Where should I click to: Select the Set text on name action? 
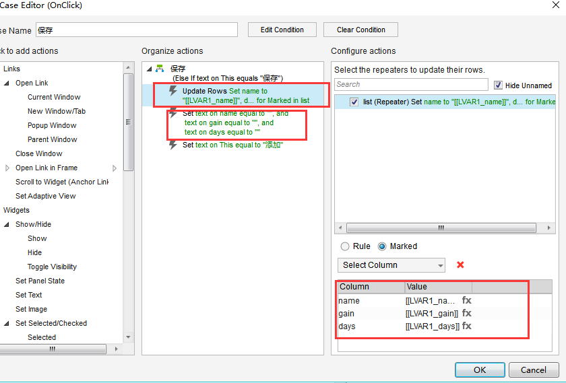click(235, 123)
